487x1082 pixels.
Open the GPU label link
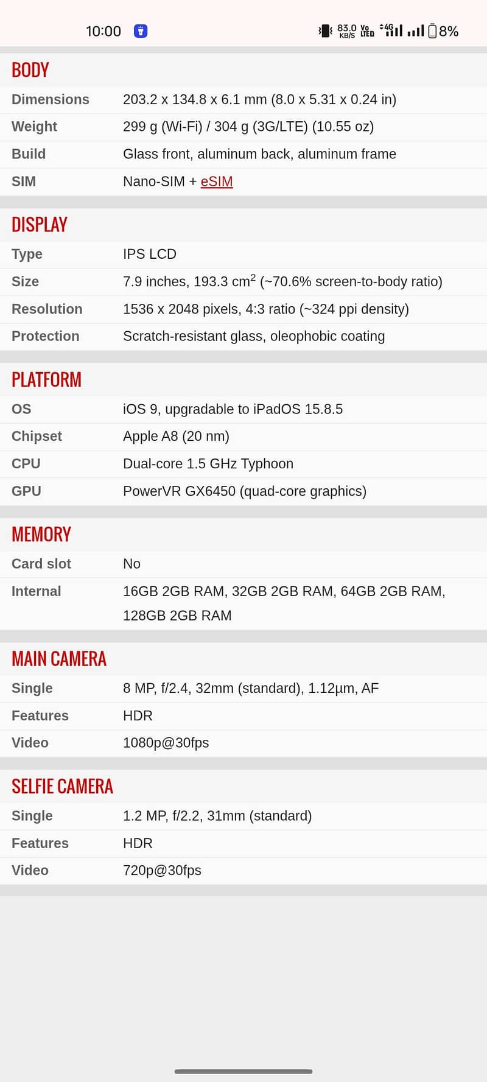pos(26,491)
